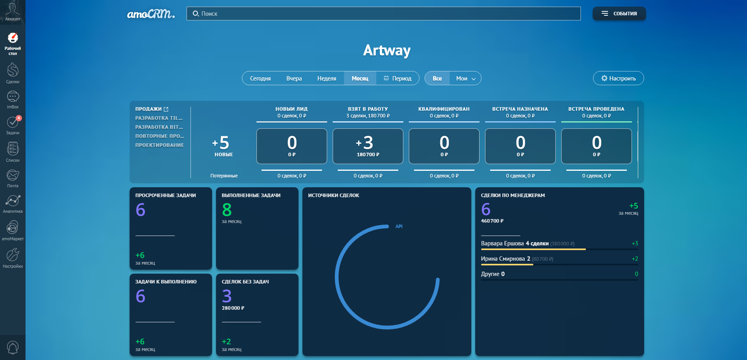Expand the Мои dropdown arrow
This screenshot has height=360, width=747.
coord(474,79)
